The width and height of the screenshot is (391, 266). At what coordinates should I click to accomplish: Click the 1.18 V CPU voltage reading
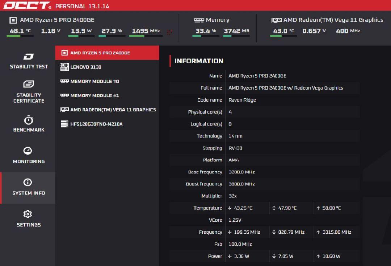pos(51,31)
